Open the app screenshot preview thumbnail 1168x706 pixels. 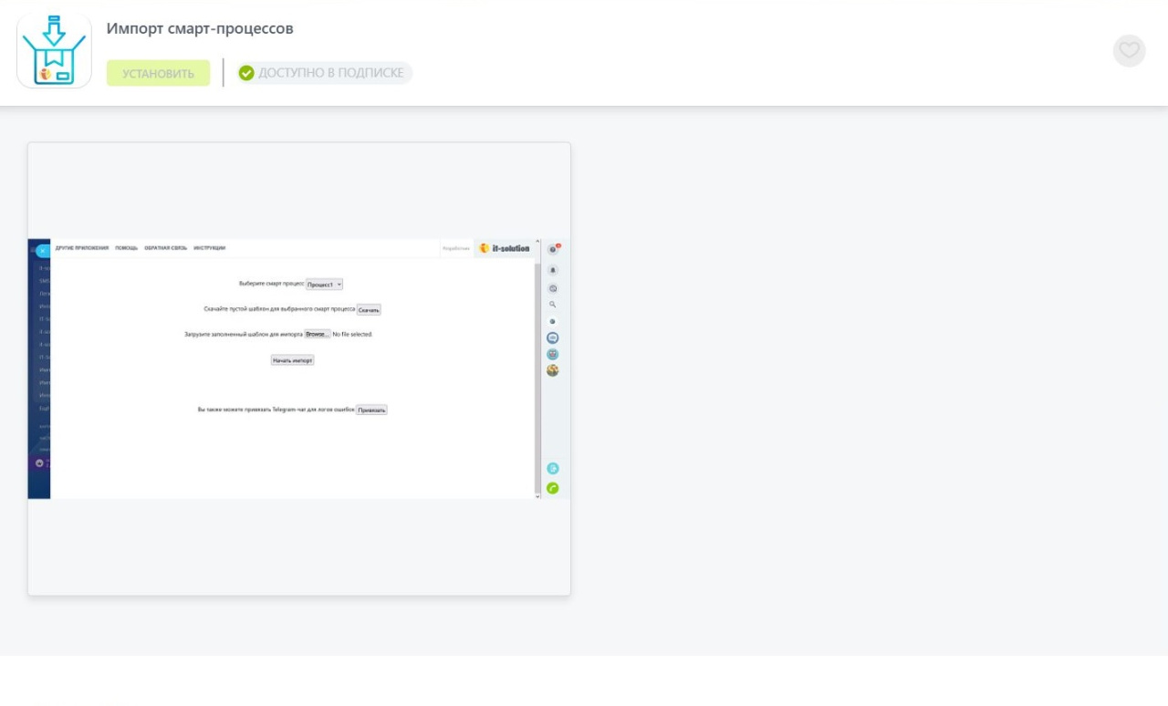(299, 369)
